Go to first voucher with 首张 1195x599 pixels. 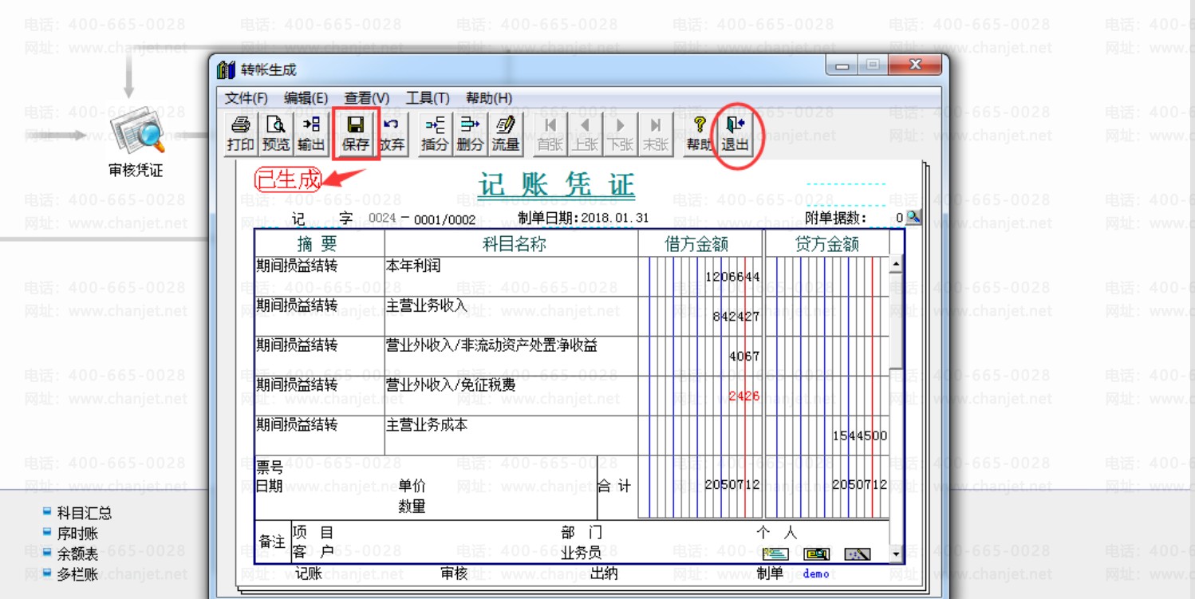click(550, 133)
